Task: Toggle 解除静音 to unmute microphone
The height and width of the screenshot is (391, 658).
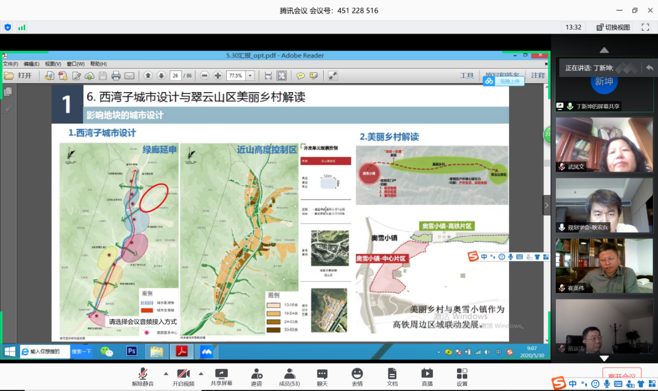Action: tap(142, 376)
